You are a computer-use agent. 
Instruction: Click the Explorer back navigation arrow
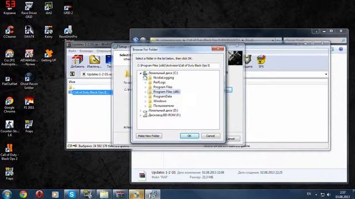[x=135, y=40]
